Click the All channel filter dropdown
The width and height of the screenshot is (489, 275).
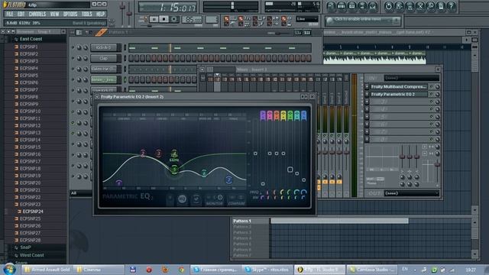click(80, 193)
